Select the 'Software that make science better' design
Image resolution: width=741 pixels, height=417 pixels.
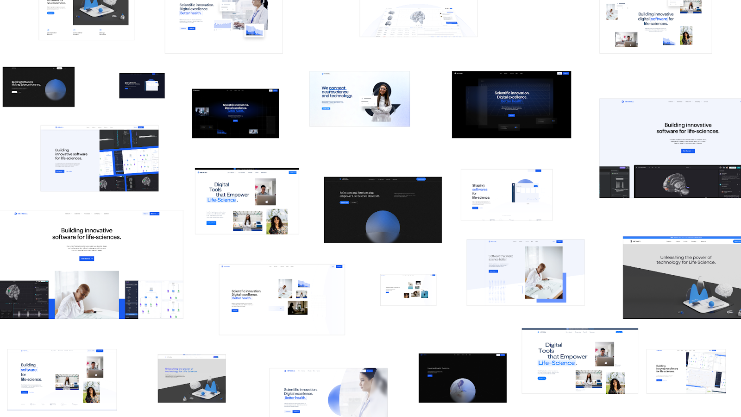point(526,272)
